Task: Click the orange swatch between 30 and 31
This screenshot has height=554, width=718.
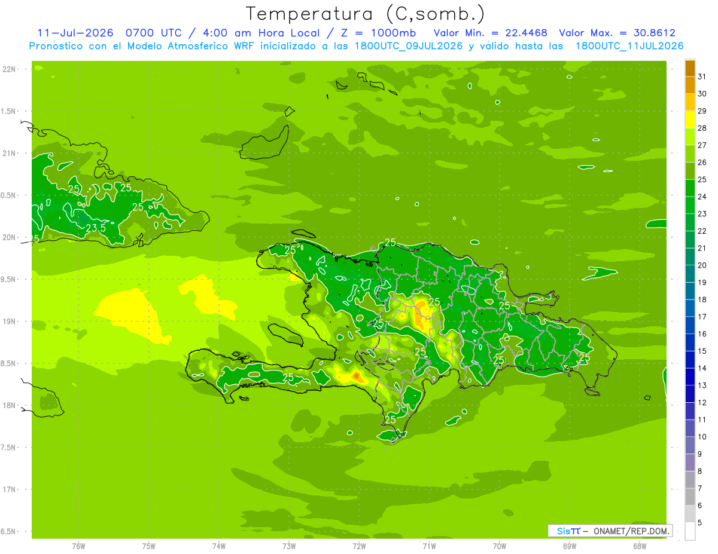Action: pos(690,85)
